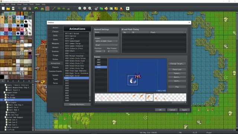Open Plugin Manager puzzle-piece icon
238x134 pixels.
click(x=101, y=9)
